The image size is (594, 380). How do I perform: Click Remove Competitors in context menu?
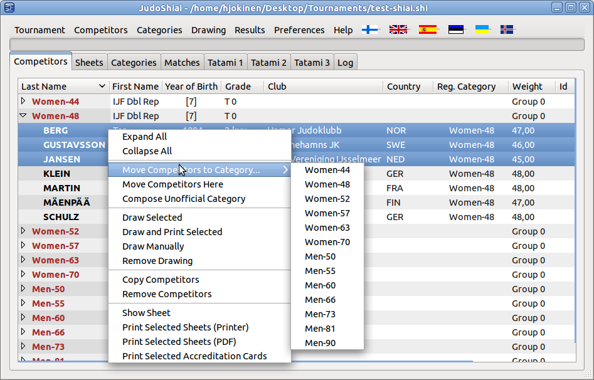(167, 294)
